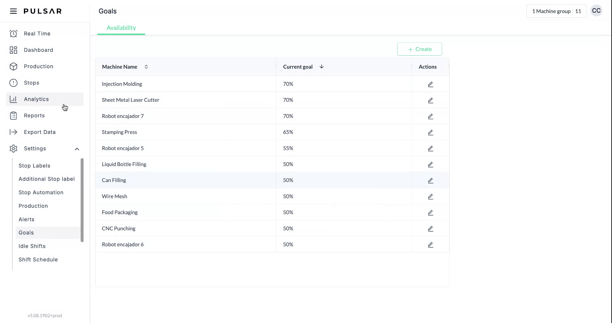The image size is (612, 323).
Task: Edit the Can Filling goal using its pencil icon
Action: point(430,180)
